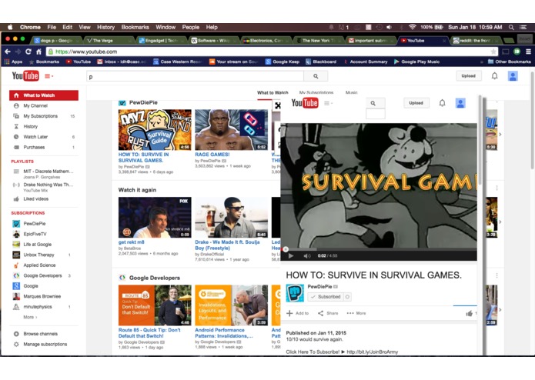Expand More subscriptions in sidebar
The image size is (535, 380).
(30, 317)
